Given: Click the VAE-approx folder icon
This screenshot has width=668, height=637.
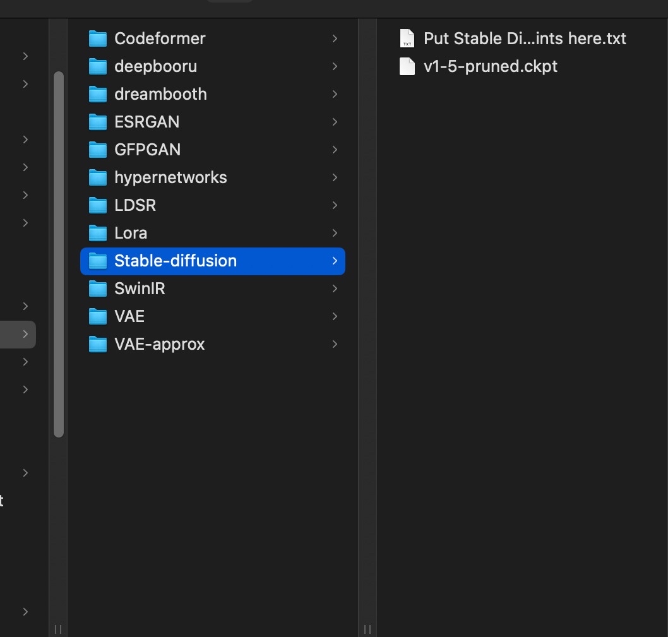Looking at the screenshot, I should (x=98, y=345).
